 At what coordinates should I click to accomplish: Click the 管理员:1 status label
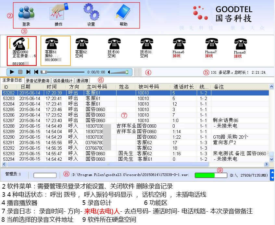pyautogui.click(x=13, y=174)
